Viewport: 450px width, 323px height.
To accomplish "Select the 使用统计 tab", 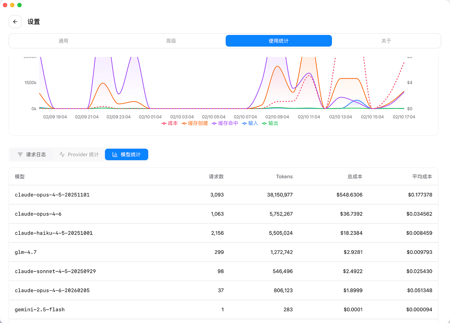I will (278, 41).
